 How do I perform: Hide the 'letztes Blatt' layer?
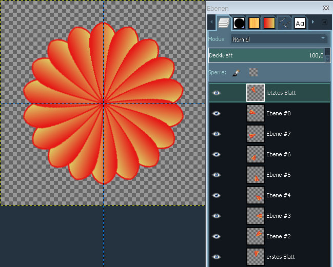click(x=217, y=93)
